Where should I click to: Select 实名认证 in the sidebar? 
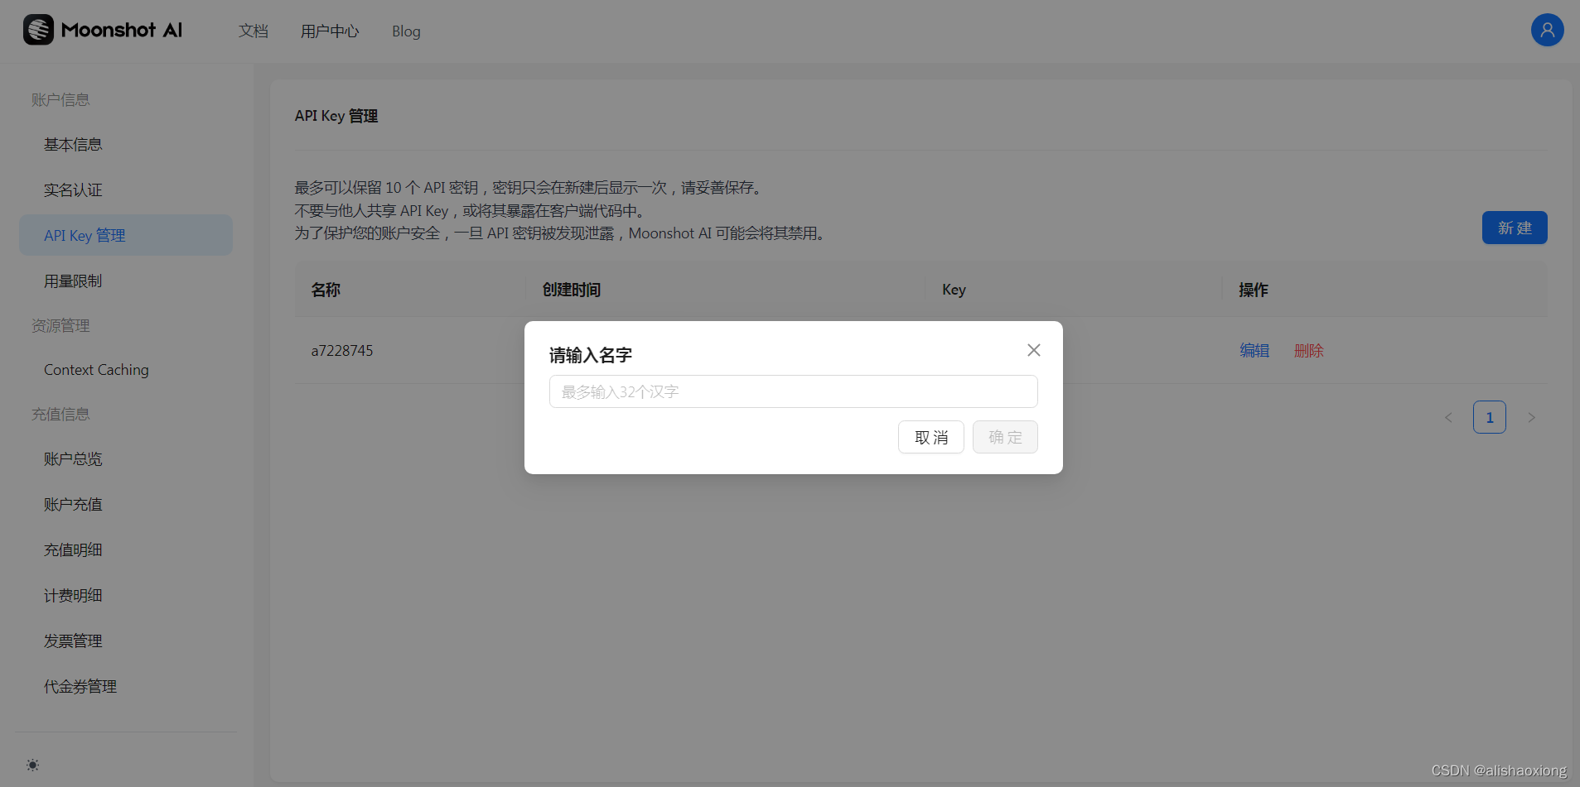click(126, 190)
